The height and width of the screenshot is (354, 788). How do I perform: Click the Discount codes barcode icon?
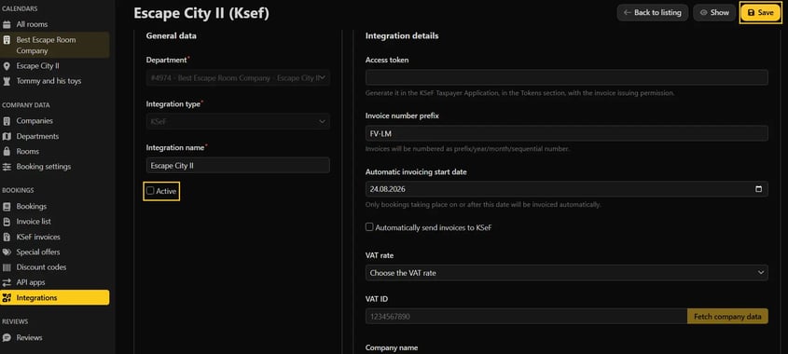coord(7,267)
